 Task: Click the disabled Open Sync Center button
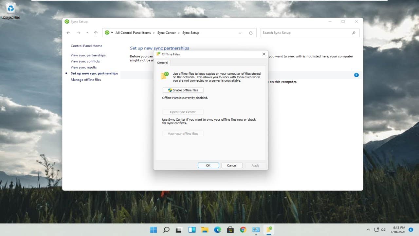point(183,112)
